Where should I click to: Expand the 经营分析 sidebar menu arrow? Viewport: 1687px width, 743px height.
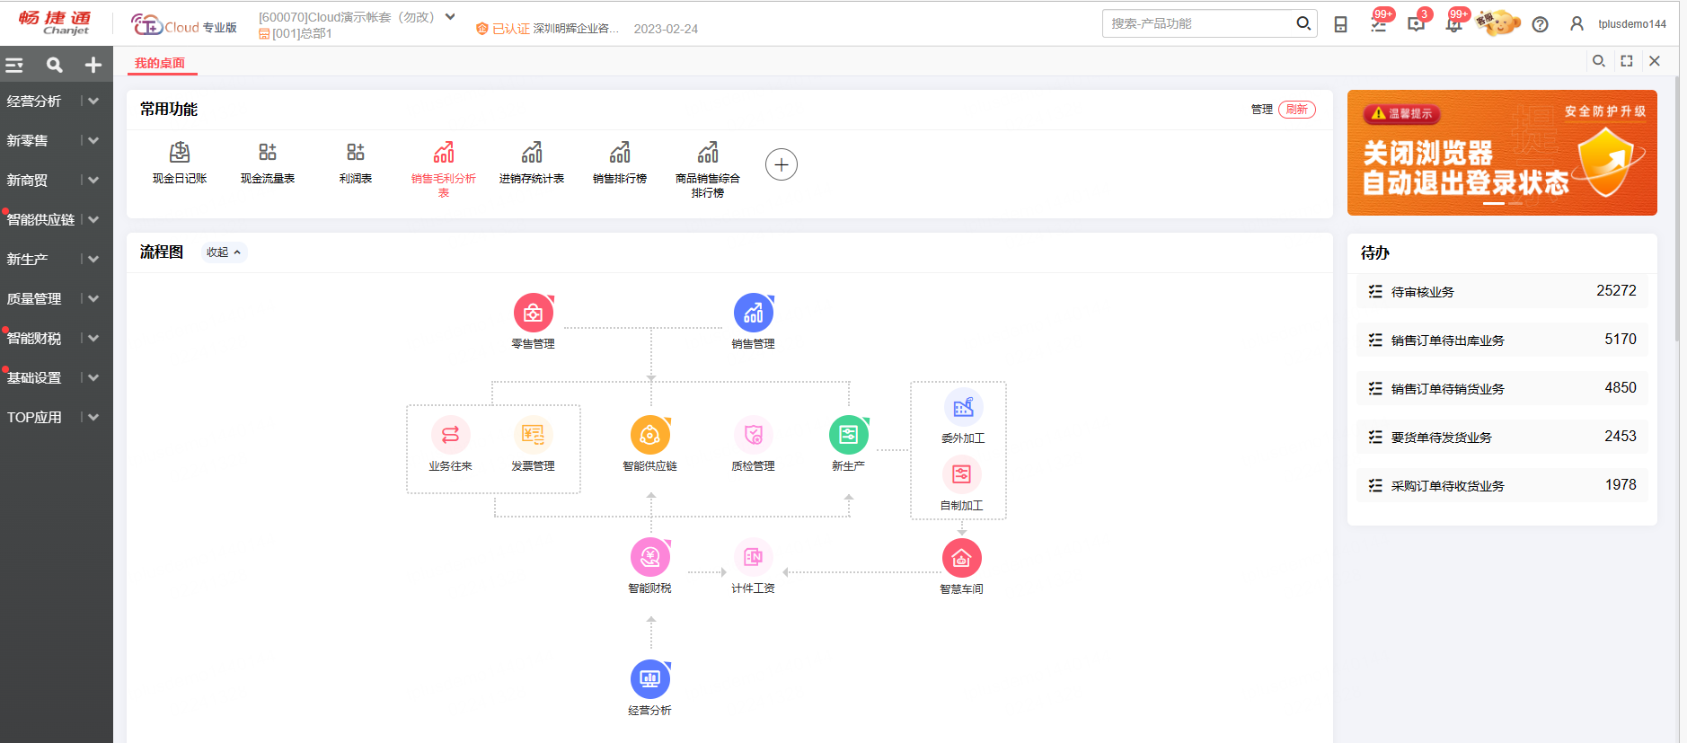93,102
